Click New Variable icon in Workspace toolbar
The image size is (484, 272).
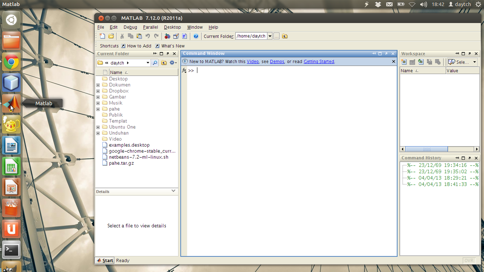click(404, 62)
